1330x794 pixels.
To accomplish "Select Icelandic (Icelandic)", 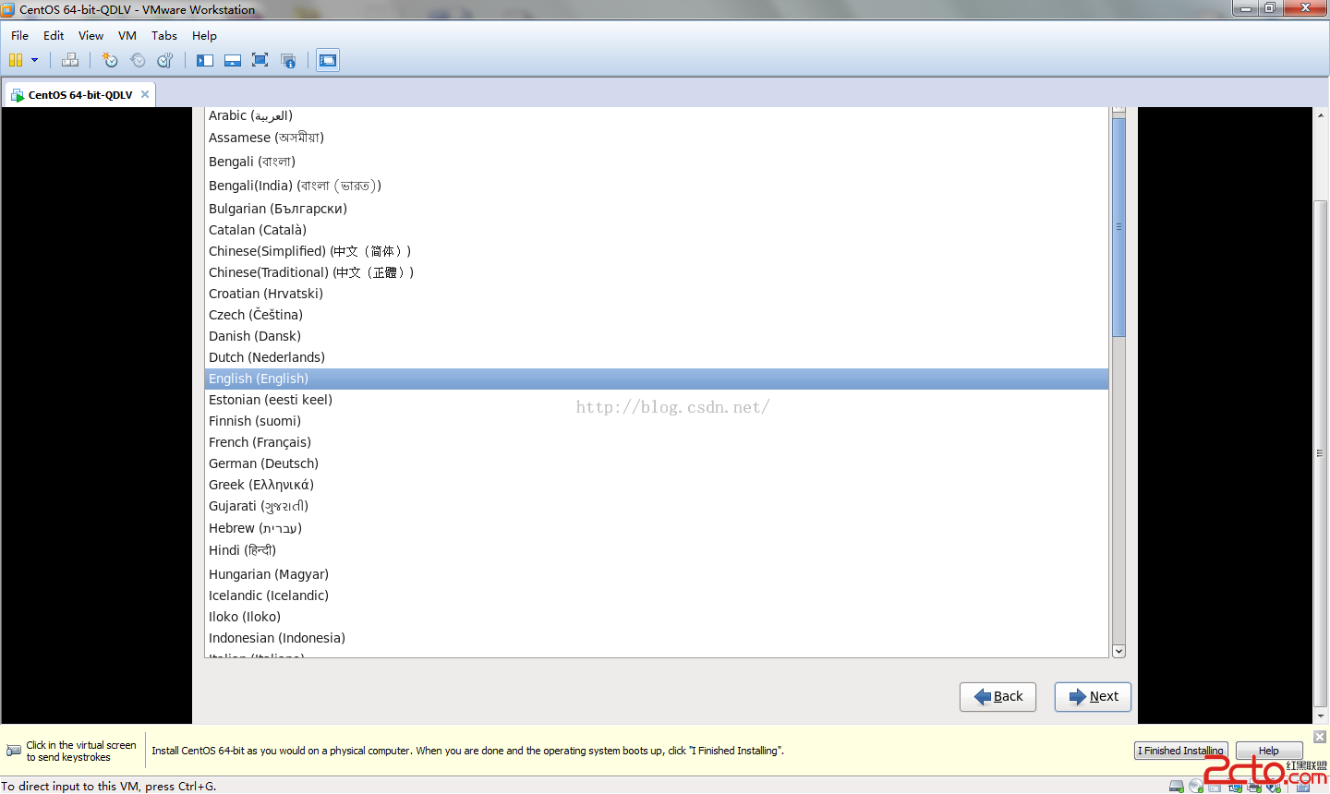I will (x=656, y=595).
